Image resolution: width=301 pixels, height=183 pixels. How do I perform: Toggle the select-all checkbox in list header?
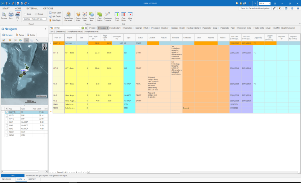click(x=7, y=109)
